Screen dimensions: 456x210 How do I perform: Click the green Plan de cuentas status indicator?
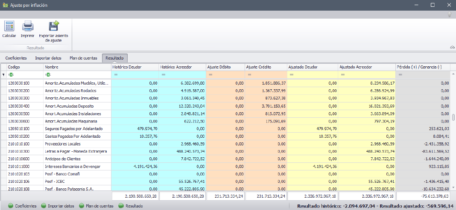82,206
